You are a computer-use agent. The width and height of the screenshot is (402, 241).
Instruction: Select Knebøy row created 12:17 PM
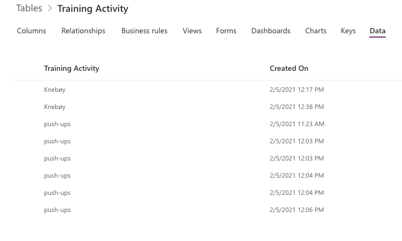coord(207,90)
